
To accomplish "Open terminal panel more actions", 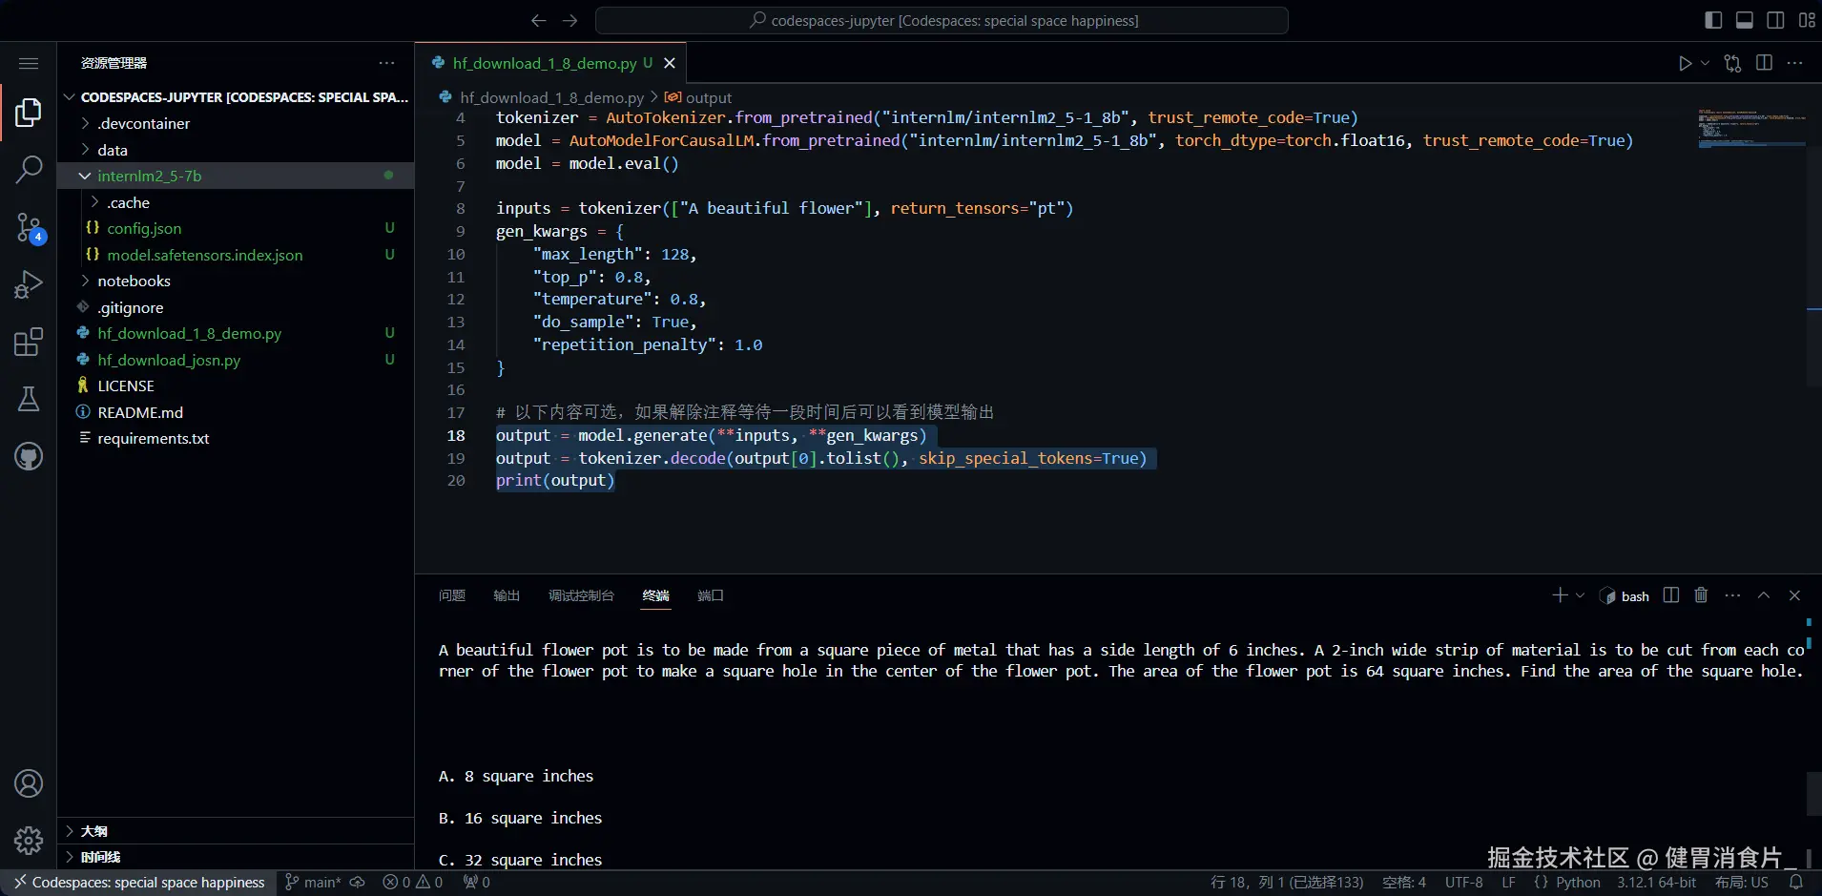I will (1732, 595).
